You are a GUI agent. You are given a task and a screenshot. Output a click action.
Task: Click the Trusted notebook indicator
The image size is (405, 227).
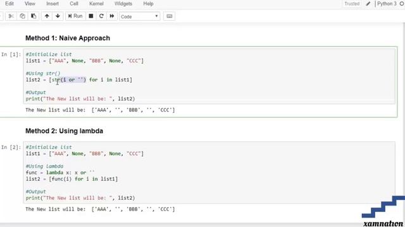[x=352, y=4]
